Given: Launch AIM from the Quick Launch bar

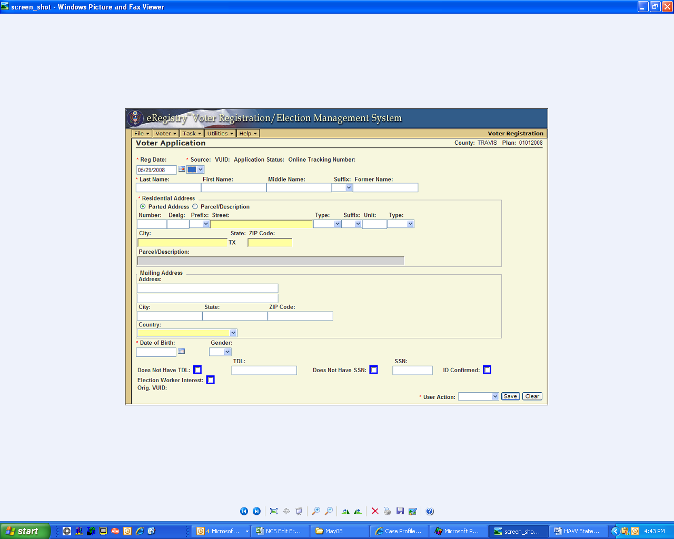Looking at the screenshot, I should click(x=115, y=531).
